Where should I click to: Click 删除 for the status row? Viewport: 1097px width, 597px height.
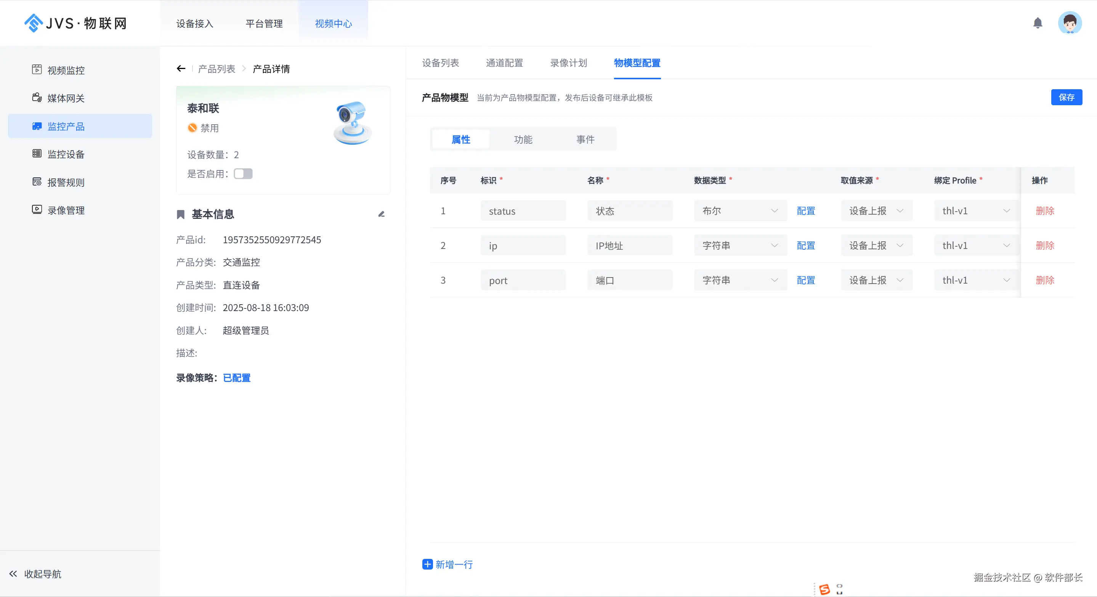(1045, 211)
